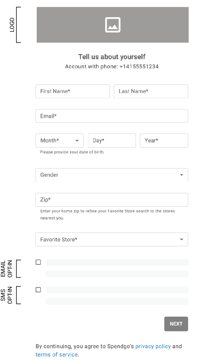Open the terms of service link
This screenshot has height=364, width=199.
57,355
